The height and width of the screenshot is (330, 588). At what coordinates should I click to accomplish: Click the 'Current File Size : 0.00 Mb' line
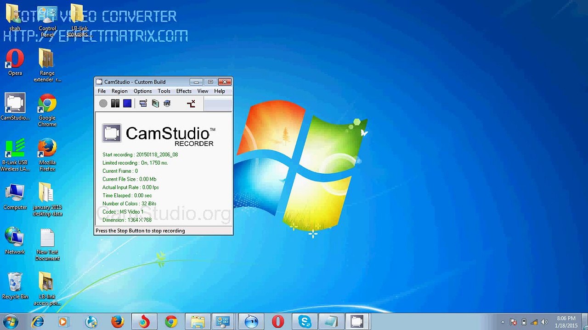coord(129,179)
